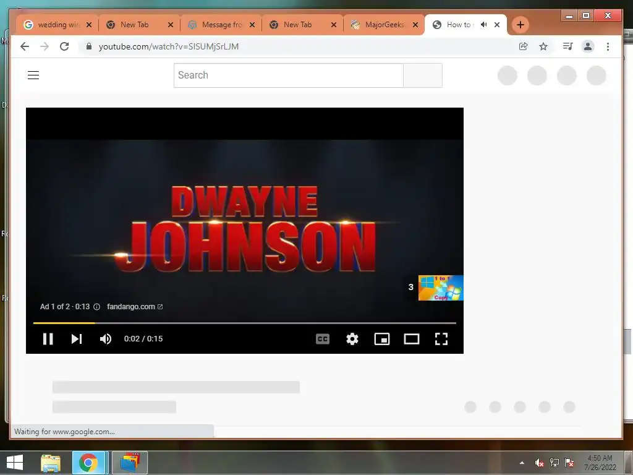Screen dimensions: 633x475
Task: Open Chrome three-dot menu
Action: [x=608, y=46]
